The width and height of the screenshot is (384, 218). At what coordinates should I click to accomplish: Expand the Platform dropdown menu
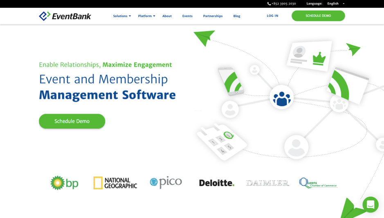pos(146,16)
